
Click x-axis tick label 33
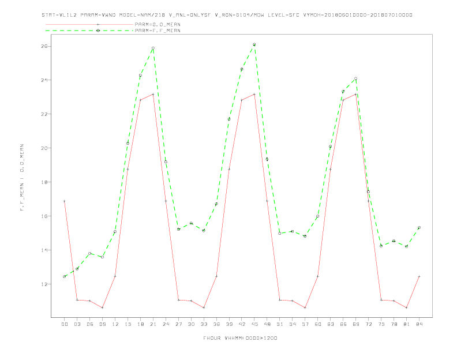[204, 324]
